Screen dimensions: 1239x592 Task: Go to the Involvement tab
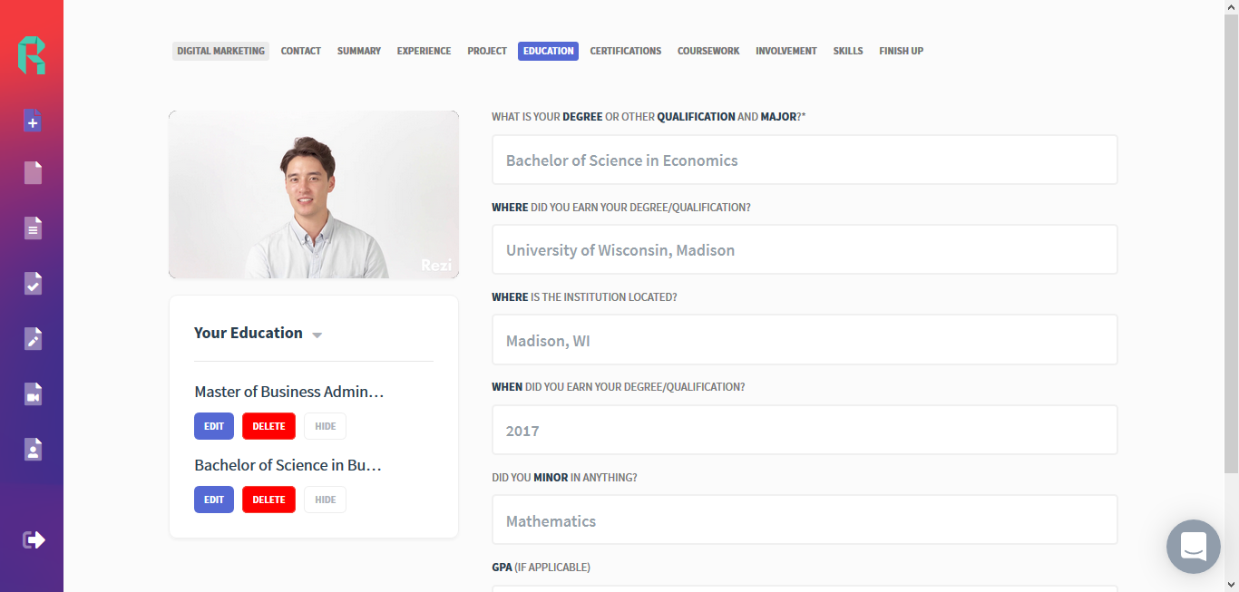pyautogui.click(x=786, y=51)
